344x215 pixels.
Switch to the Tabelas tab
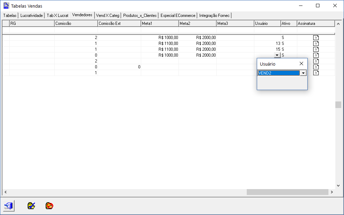coord(10,16)
